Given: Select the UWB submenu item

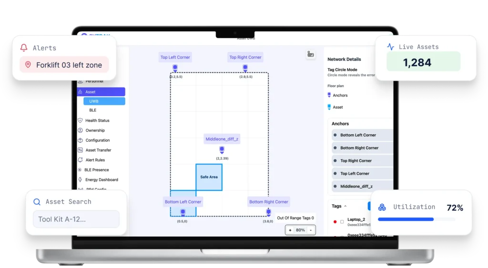Looking at the screenshot, I should tap(104, 101).
